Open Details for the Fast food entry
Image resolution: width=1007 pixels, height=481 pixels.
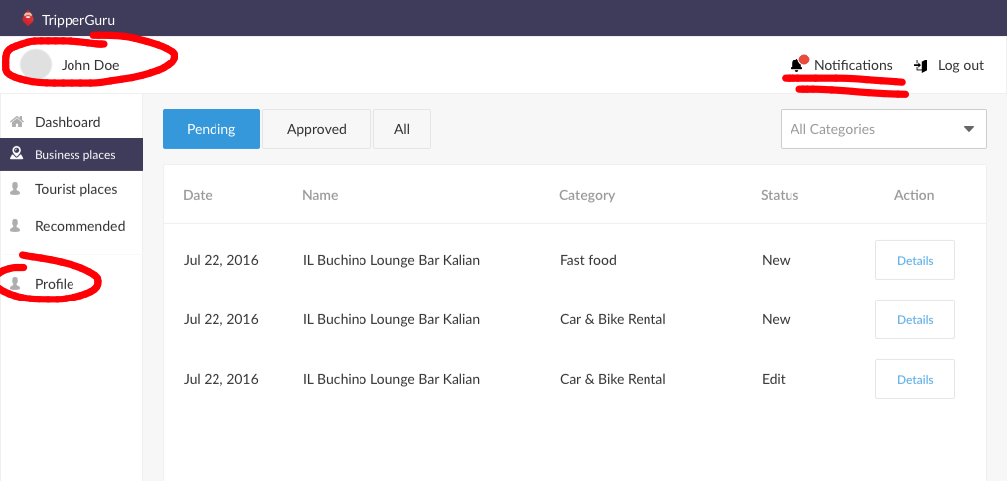(x=915, y=260)
